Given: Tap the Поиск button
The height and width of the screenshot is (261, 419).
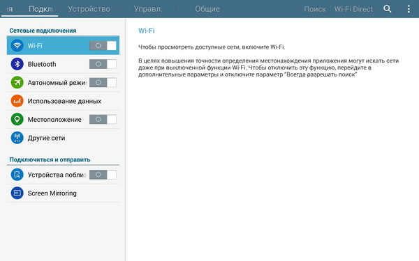Looking at the screenshot, I should click(x=315, y=9).
